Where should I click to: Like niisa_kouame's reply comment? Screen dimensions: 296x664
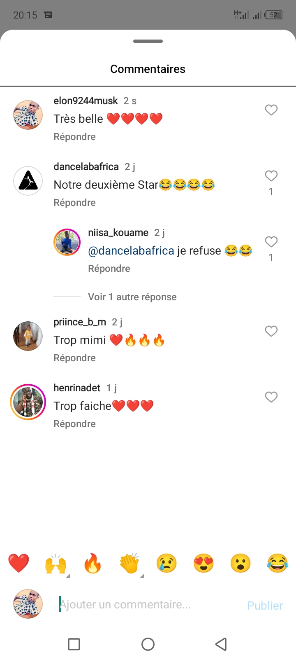tap(271, 242)
